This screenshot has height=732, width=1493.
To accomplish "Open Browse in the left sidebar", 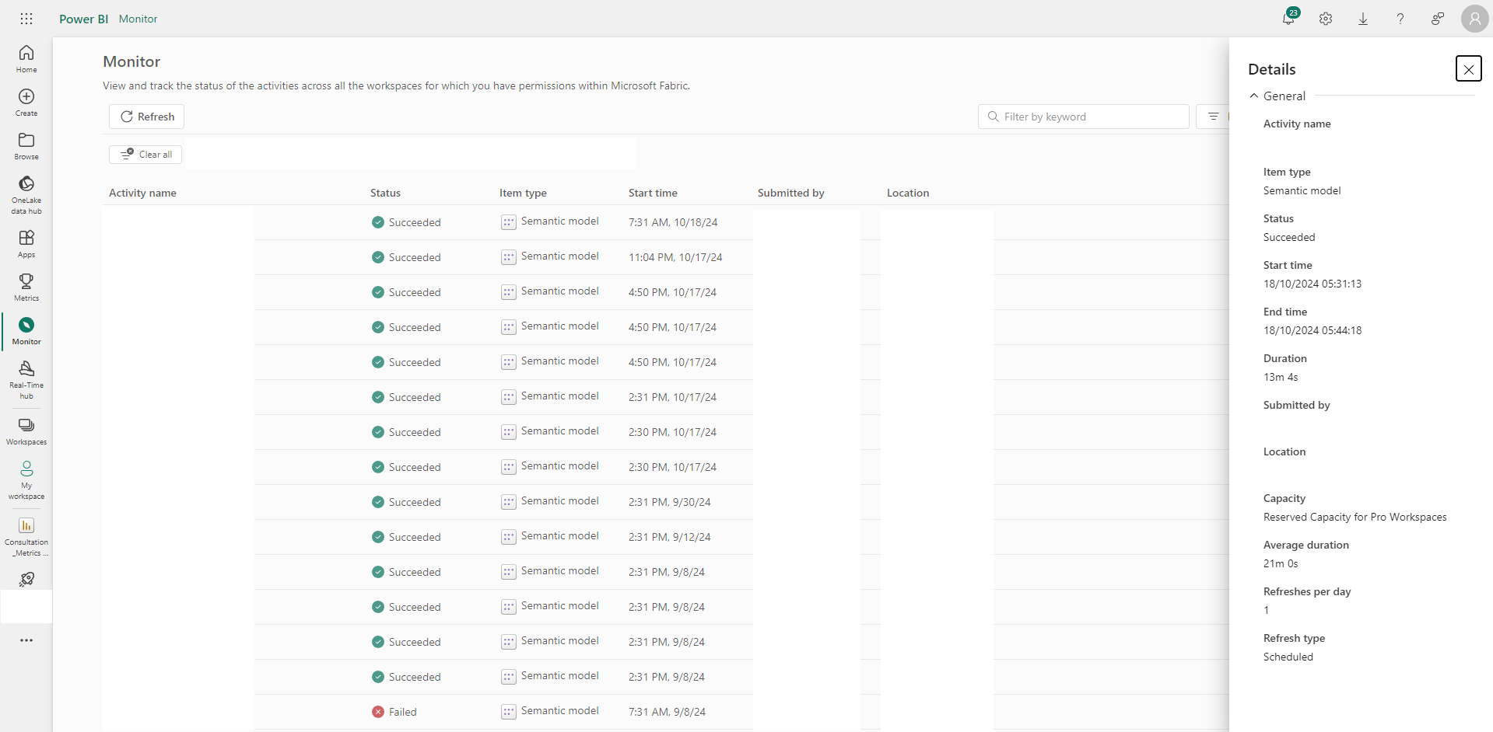I will click(26, 146).
